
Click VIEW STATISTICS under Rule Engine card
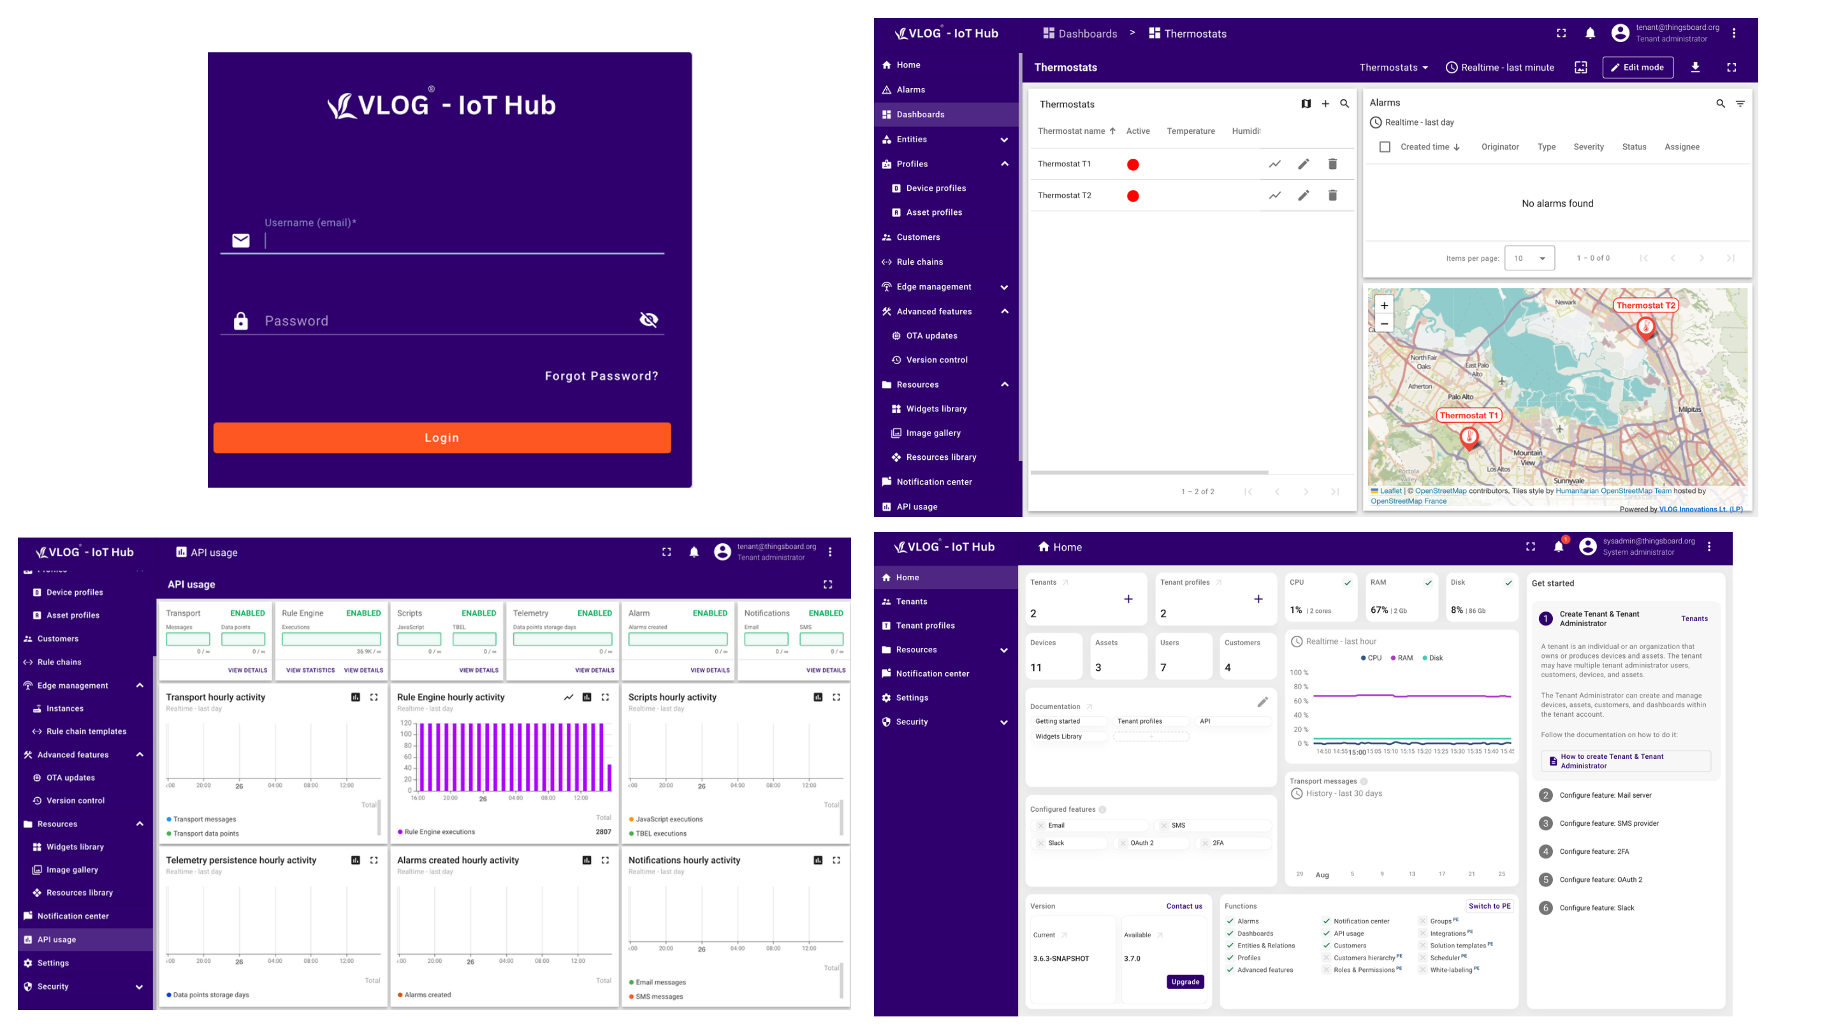click(310, 670)
